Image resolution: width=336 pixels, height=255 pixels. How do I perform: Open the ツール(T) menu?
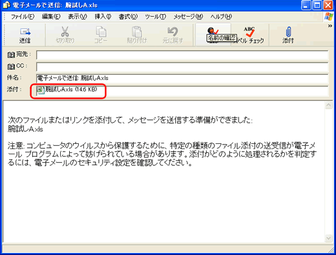[x=156, y=17]
